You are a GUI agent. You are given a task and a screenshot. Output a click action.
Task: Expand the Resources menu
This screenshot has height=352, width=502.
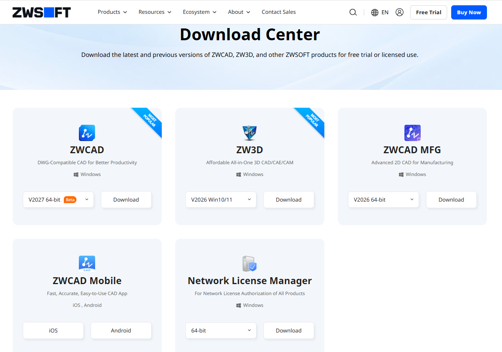pos(155,12)
